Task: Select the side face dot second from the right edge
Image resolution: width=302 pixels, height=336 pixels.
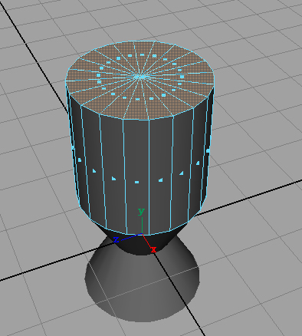Action: click(x=198, y=163)
